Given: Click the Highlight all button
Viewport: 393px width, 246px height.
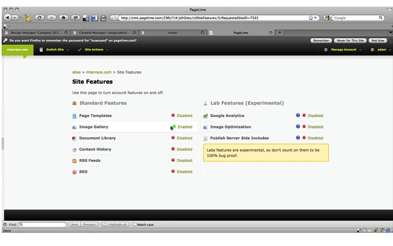Looking at the screenshot, I should click(x=116, y=225).
